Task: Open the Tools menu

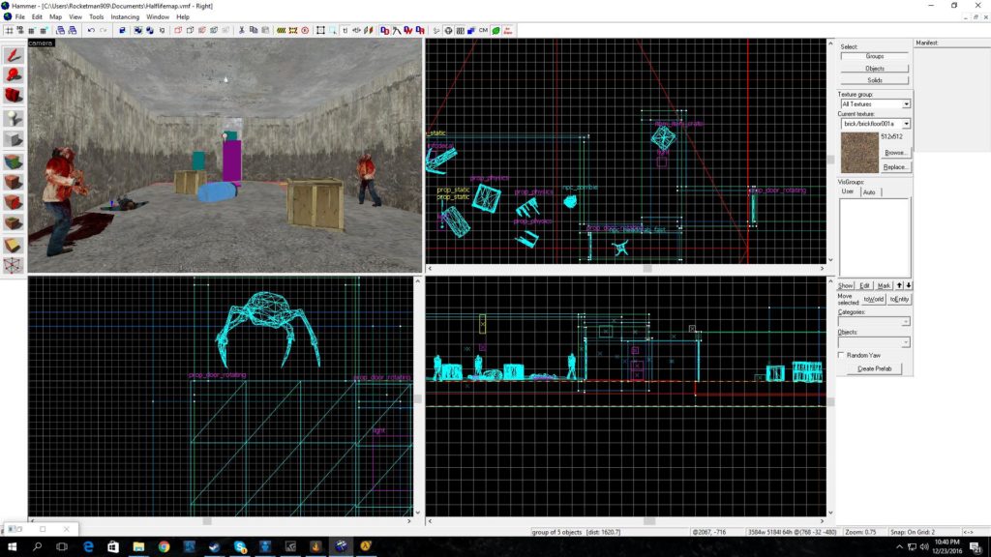Action: [x=96, y=17]
